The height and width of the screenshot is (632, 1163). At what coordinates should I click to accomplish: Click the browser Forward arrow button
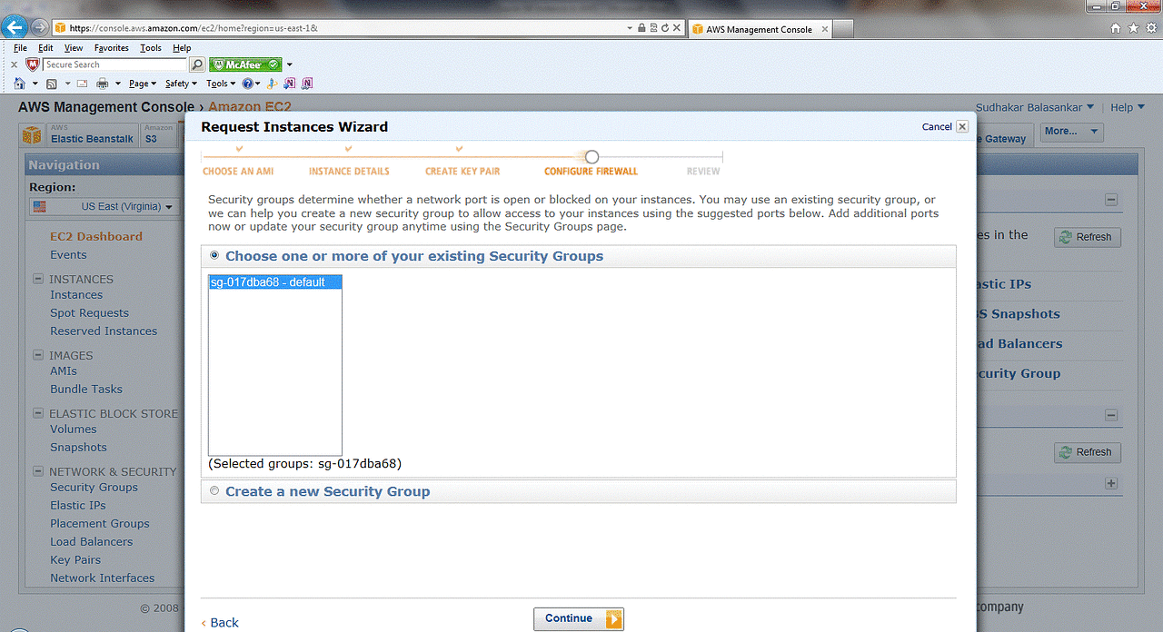pos(38,27)
